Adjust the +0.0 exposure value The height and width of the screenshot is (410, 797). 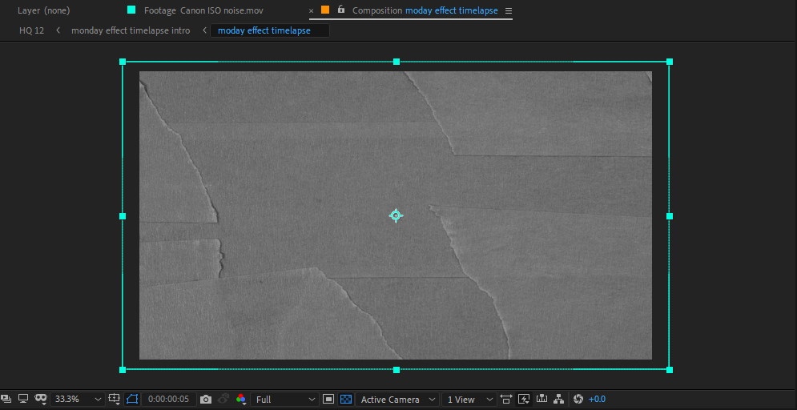[598, 400]
